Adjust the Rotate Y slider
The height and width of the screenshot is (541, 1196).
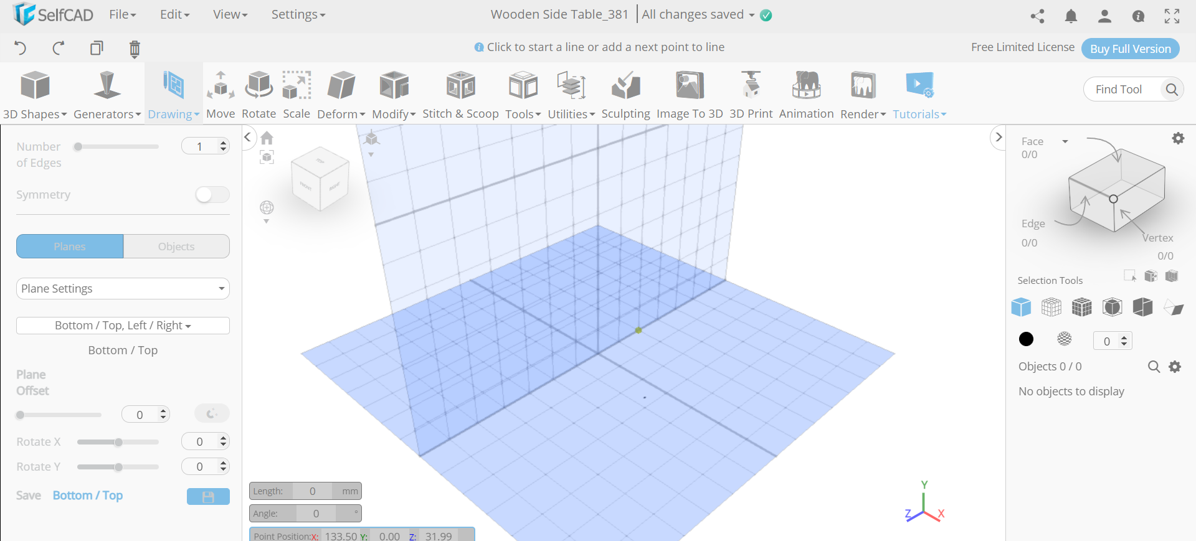click(x=118, y=467)
